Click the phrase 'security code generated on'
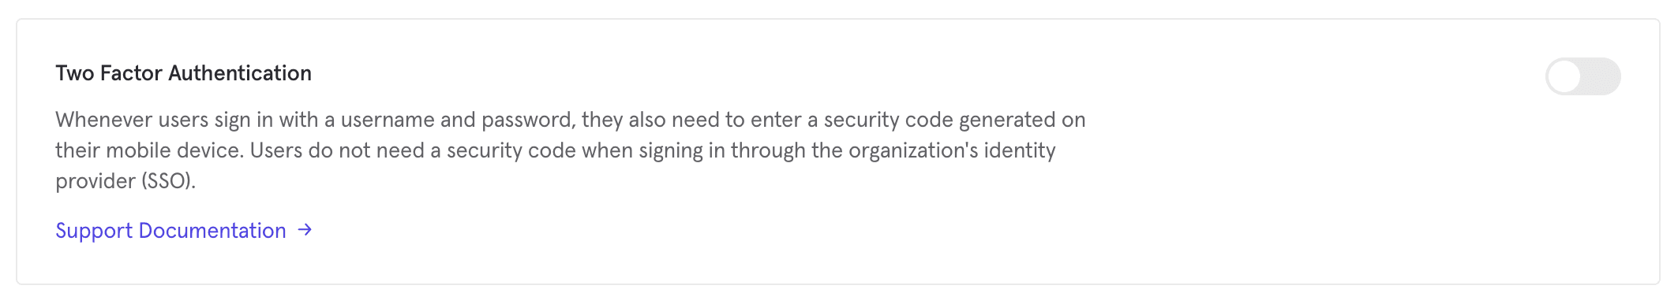 tap(955, 120)
